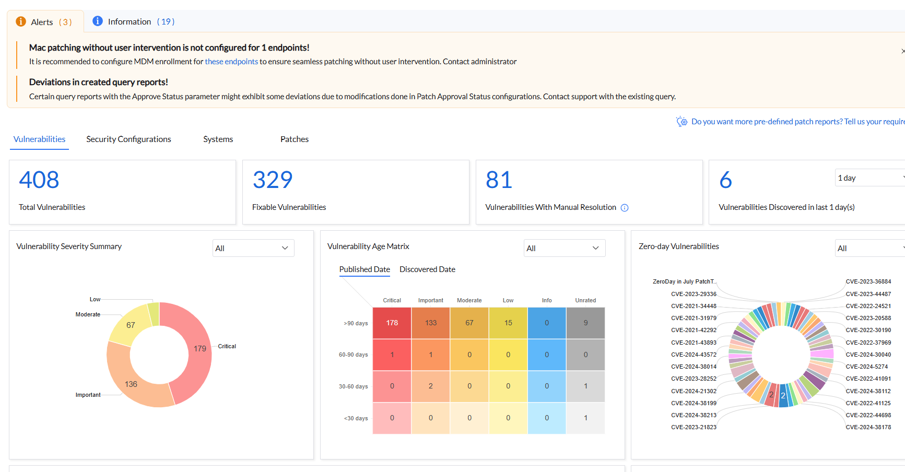Go to the Patches tab

(x=295, y=139)
